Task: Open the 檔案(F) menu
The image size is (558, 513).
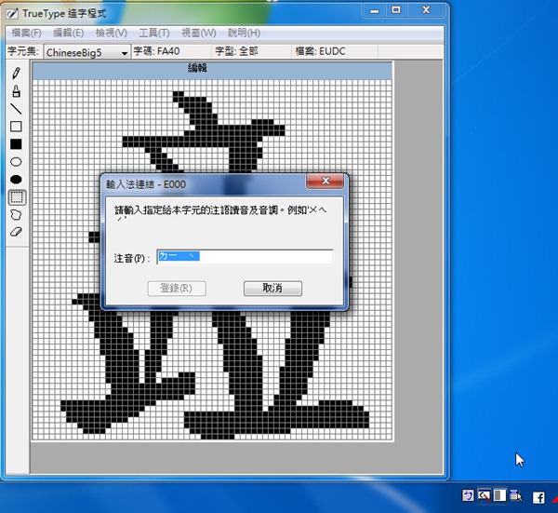Action: [x=26, y=34]
